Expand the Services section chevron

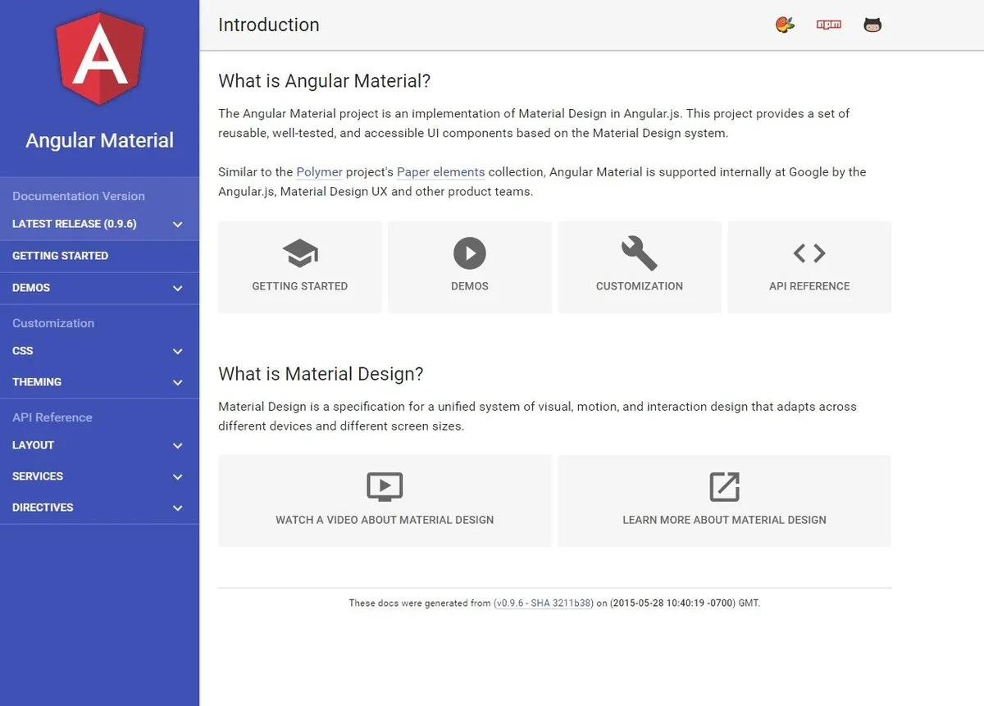[178, 477]
